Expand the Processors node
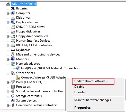The width and height of the screenshot is (126, 112). [x=8, y=87]
